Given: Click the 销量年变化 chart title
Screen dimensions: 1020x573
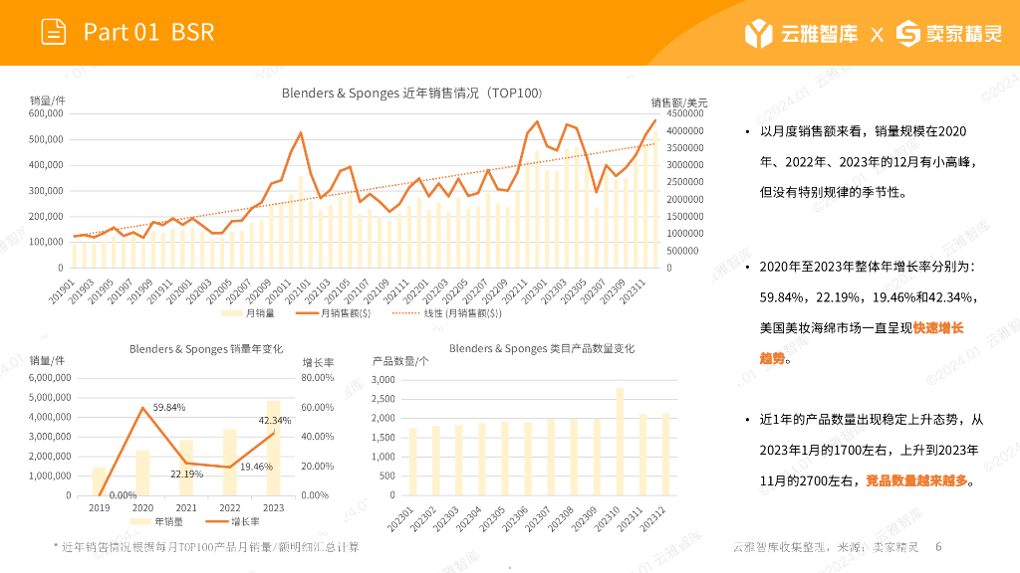Looking at the screenshot, I should (205, 349).
